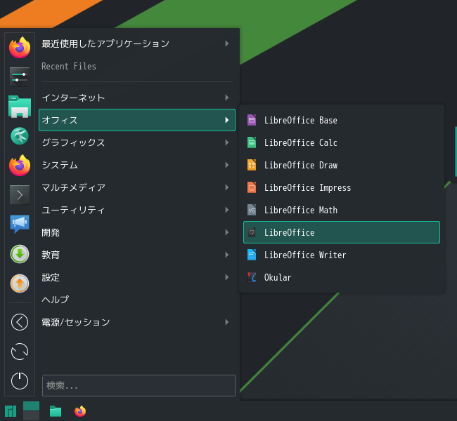
Task: Expand the マルチメディア submenu arrow
Action: 227,187
